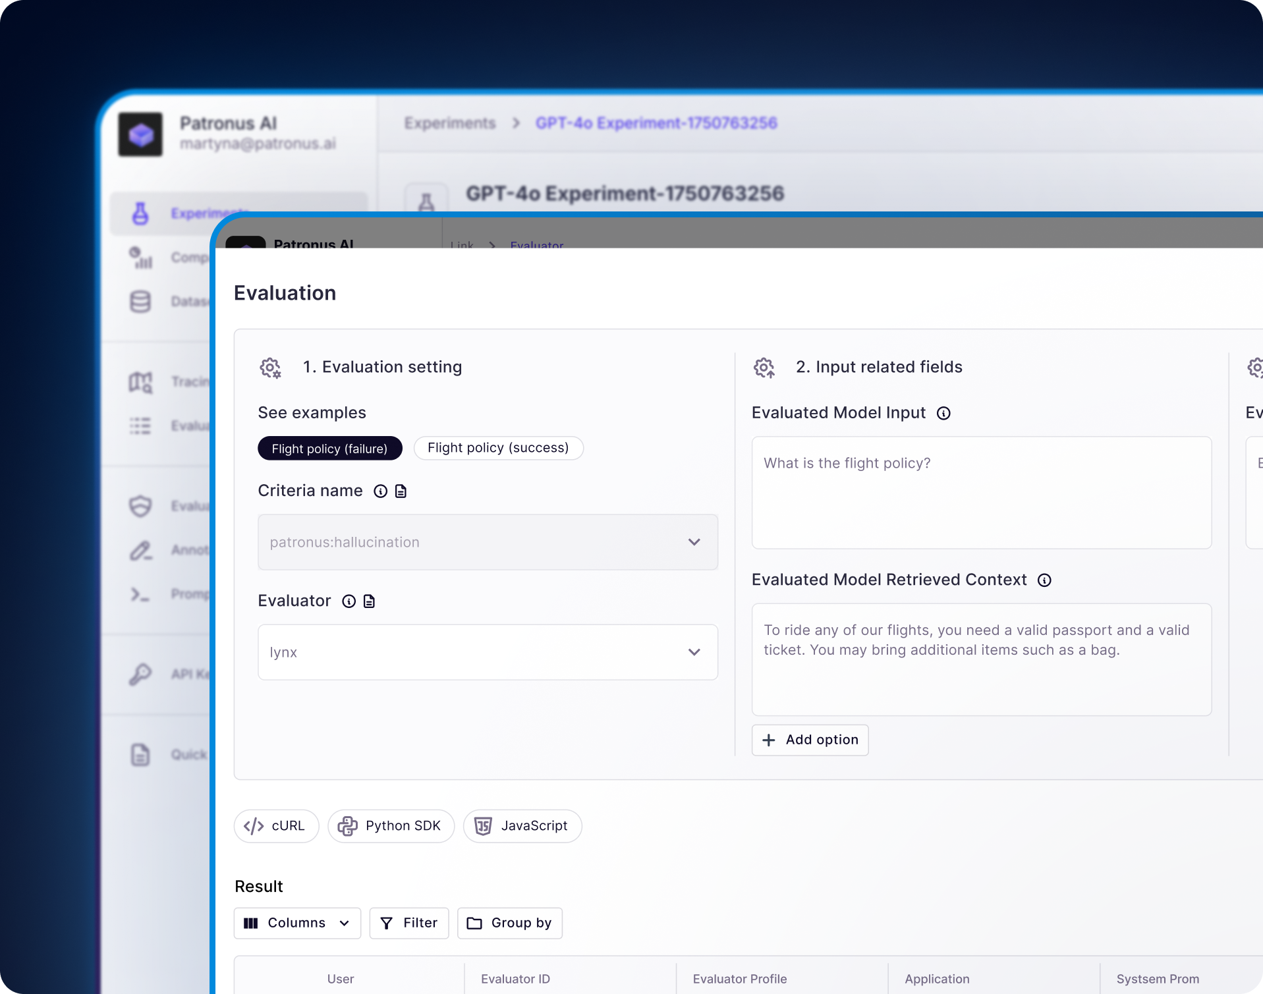Click the Systsem Prom column header

(1158, 979)
